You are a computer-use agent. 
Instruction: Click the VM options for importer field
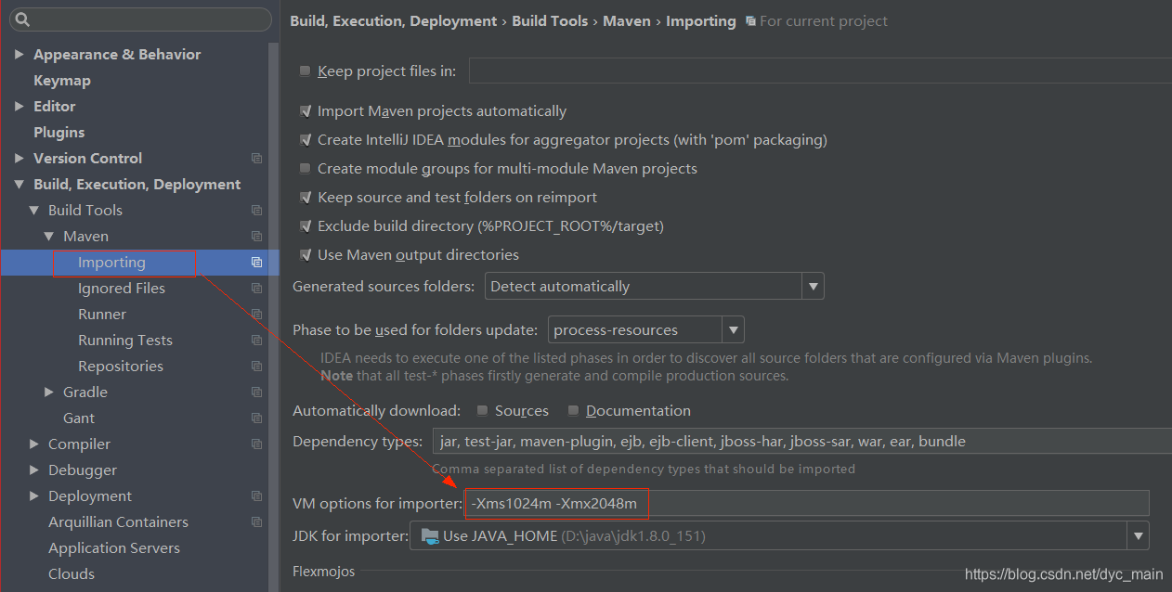click(806, 504)
